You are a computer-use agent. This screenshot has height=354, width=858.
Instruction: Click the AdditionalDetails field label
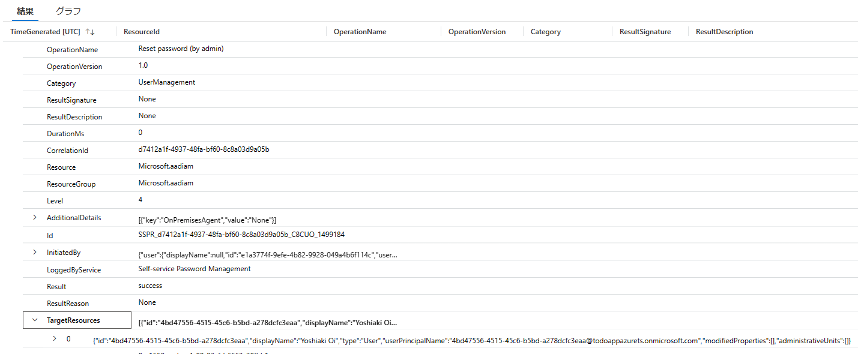[74, 217]
